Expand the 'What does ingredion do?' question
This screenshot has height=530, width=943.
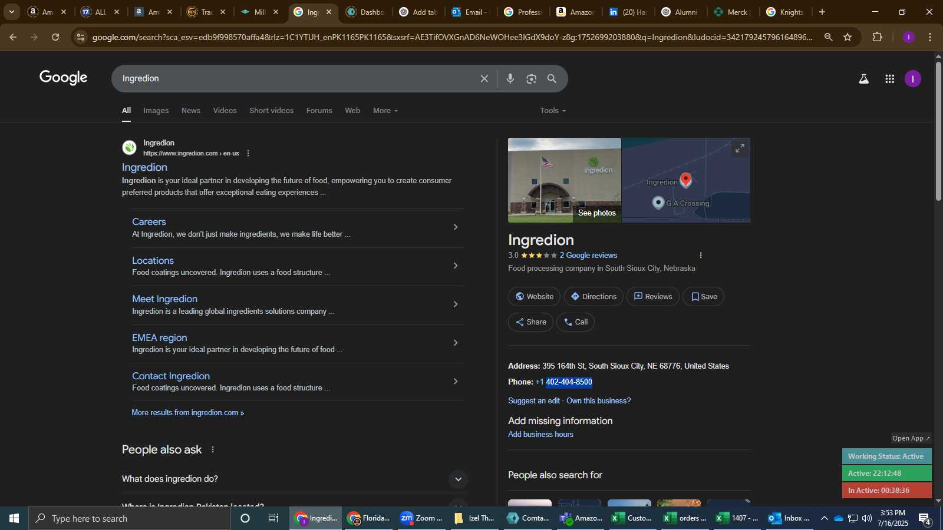pyautogui.click(x=458, y=479)
